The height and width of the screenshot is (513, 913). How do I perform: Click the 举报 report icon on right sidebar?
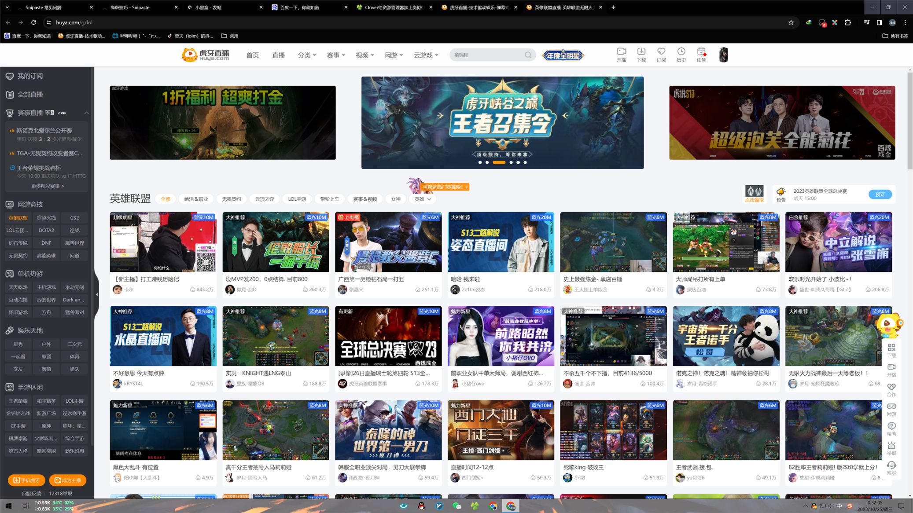(891, 446)
